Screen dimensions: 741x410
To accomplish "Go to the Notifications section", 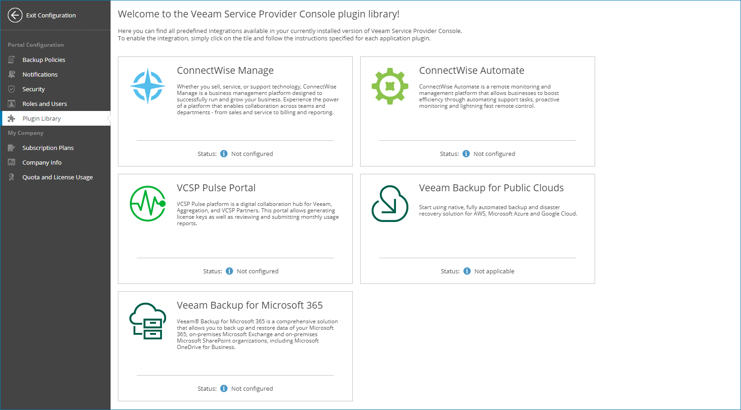I will [x=40, y=74].
